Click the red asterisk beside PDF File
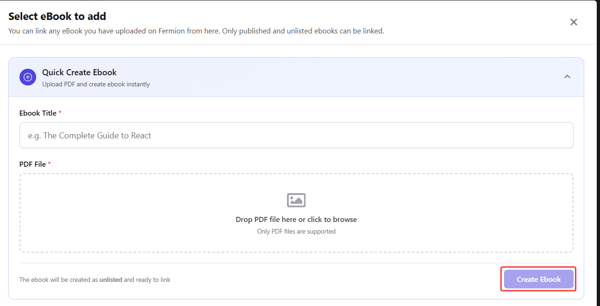The width and height of the screenshot is (600, 306). [x=50, y=164]
